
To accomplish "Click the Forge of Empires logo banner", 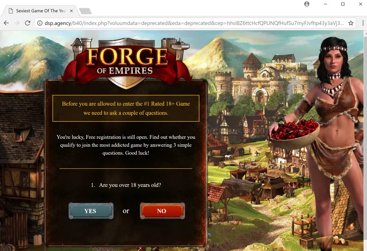I will (x=127, y=63).
